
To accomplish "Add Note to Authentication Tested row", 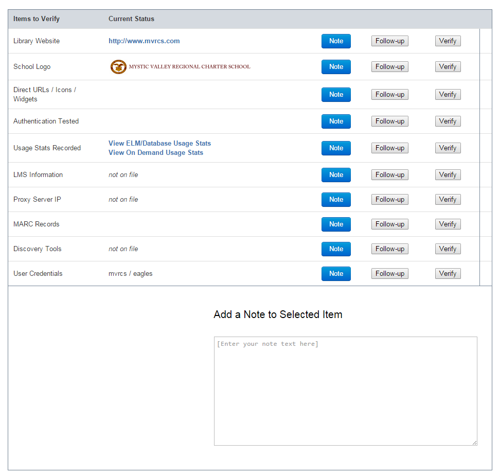I will [x=336, y=121].
